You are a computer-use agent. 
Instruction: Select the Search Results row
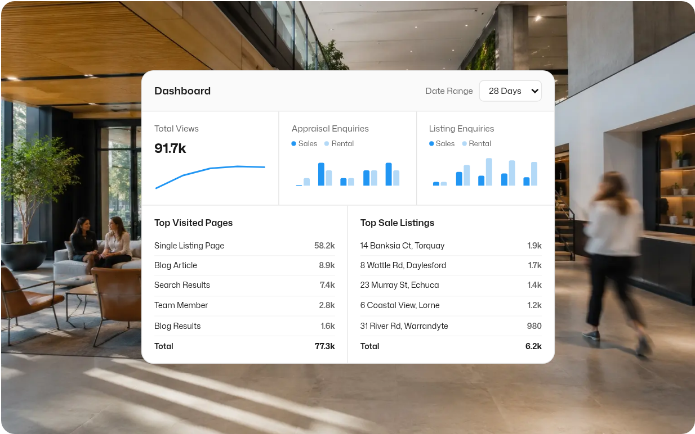[x=244, y=285]
